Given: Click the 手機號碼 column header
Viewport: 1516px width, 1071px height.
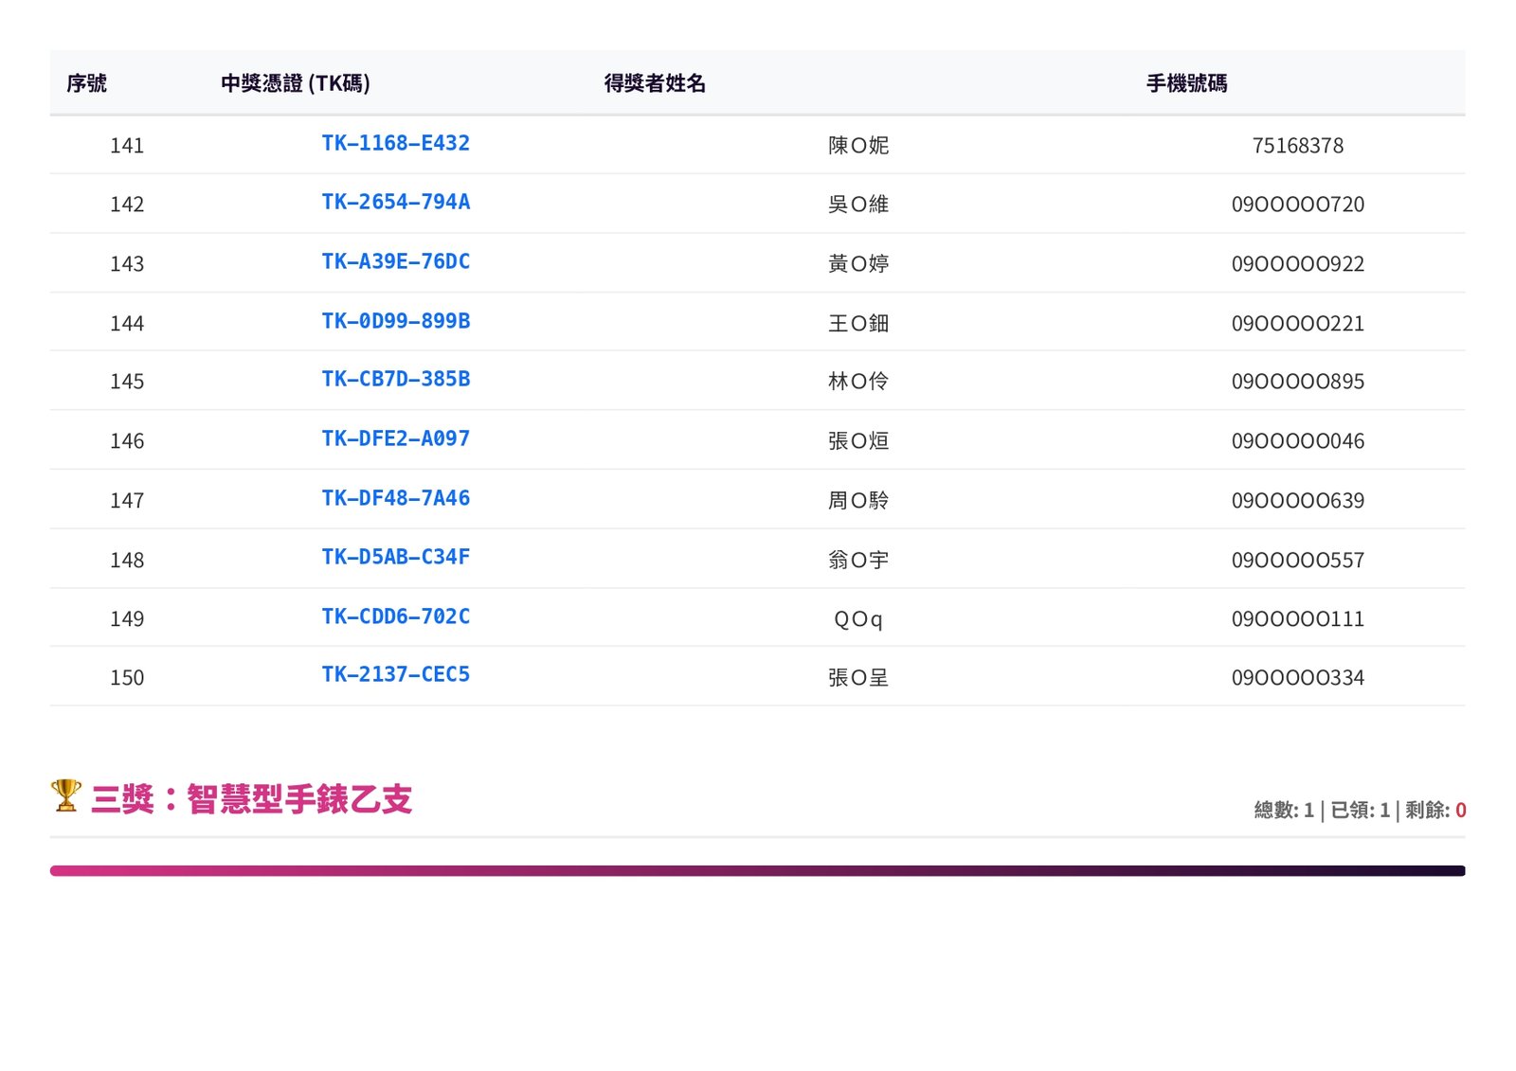Looking at the screenshot, I should (x=1186, y=83).
